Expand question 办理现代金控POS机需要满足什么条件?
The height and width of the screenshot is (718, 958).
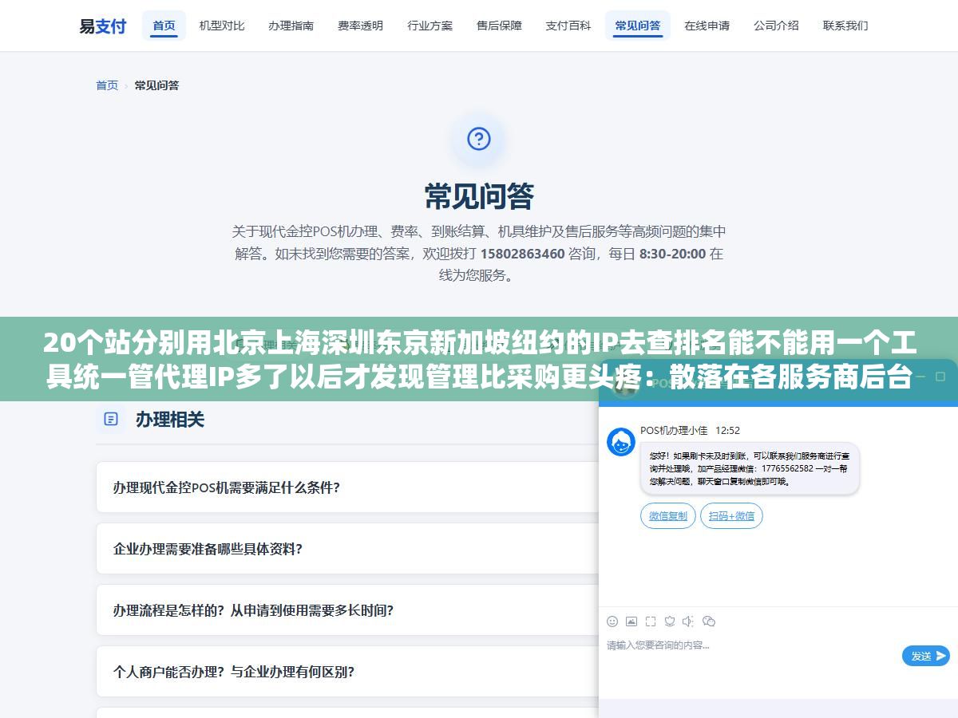(x=347, y=487)
